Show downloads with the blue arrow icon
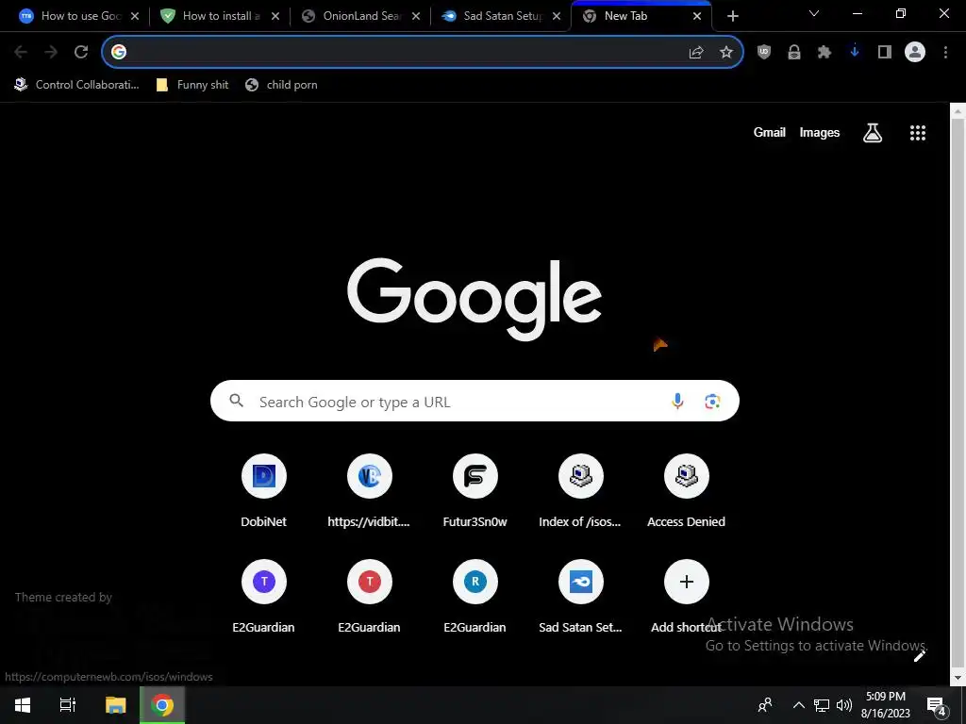The height and width of the screenshot is (724, 966). [855, 53]
